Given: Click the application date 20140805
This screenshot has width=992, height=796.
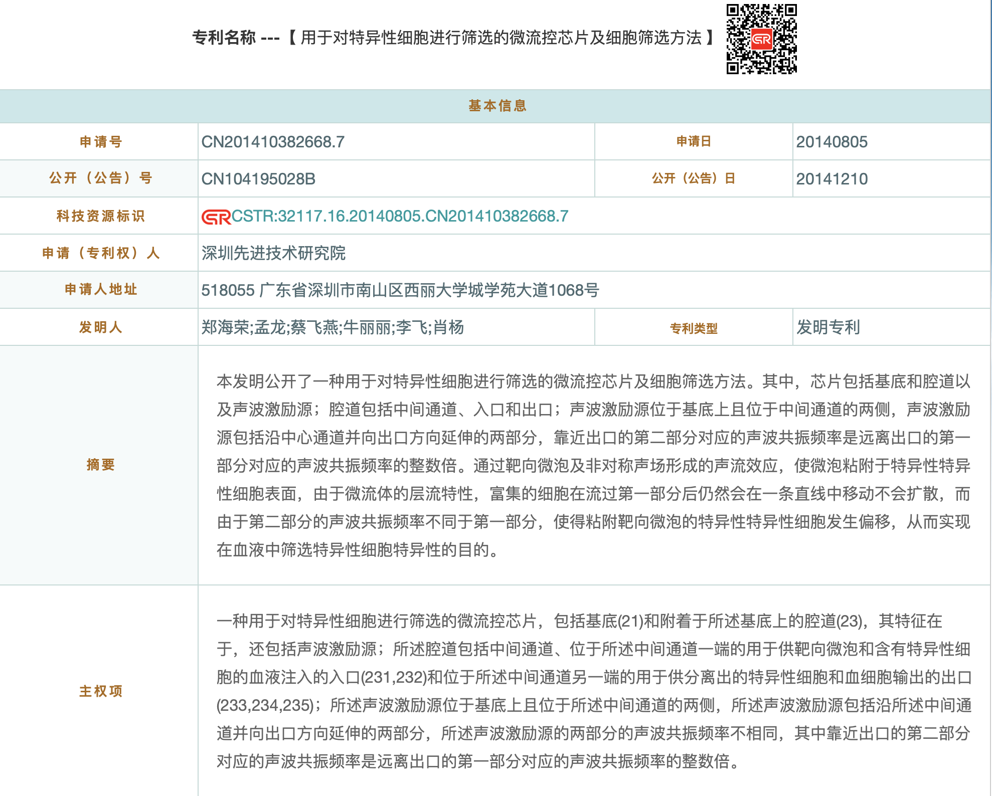Looking at the screenshot, I should click(832, 142).
